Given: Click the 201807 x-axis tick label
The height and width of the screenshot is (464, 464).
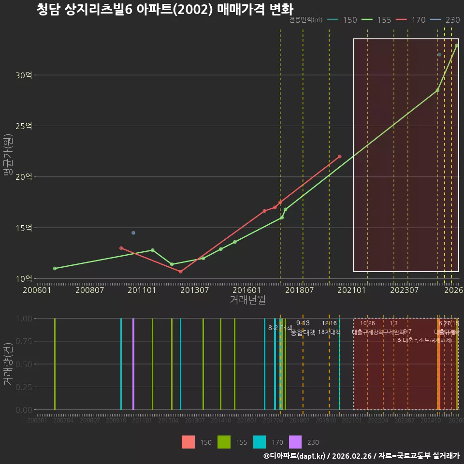Looking at the screenshot, I should (x=300, y=290).
